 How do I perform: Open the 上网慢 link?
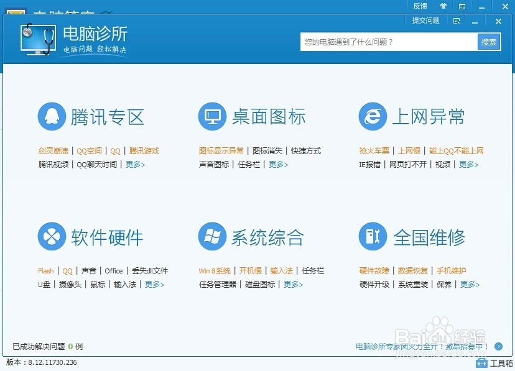point(409,151)
